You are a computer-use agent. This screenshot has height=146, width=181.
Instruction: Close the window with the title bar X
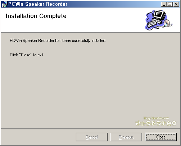pos(176,4)
